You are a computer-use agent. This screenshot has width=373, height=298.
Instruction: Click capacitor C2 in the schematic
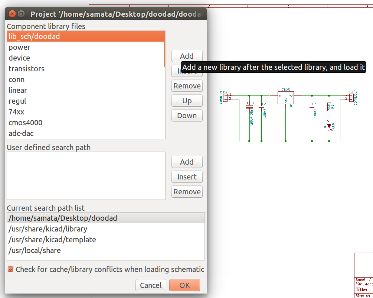click(x=261, y=108)
